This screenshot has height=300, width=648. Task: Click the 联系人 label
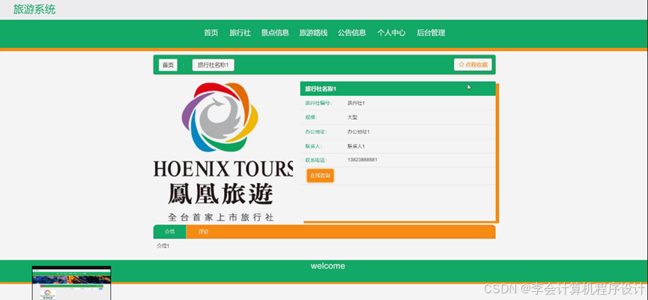313,146
